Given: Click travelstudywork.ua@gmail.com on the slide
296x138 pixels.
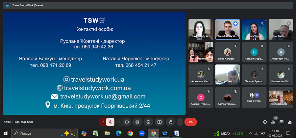Looking at the screenshot, I should click(x=103, y=97).
